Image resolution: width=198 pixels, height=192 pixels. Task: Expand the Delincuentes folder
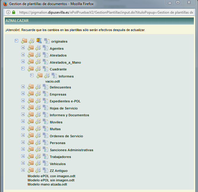23,87
